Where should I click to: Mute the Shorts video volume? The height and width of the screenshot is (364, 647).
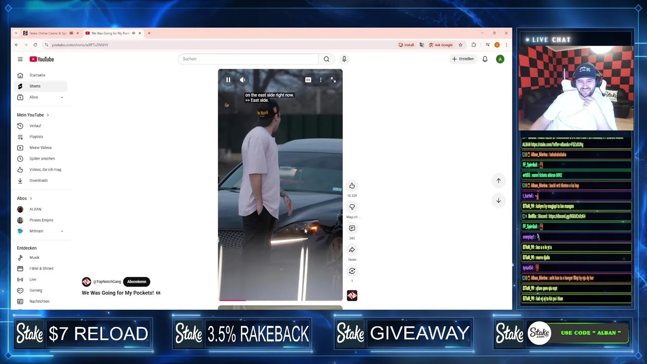coord(243,80)
